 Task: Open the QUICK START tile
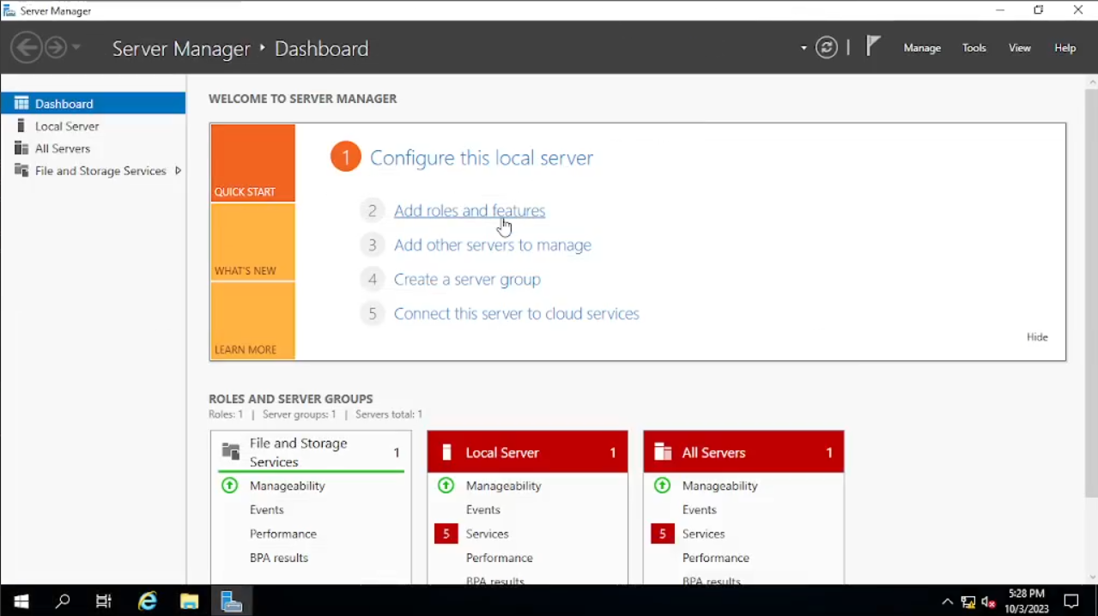[252, 163]
